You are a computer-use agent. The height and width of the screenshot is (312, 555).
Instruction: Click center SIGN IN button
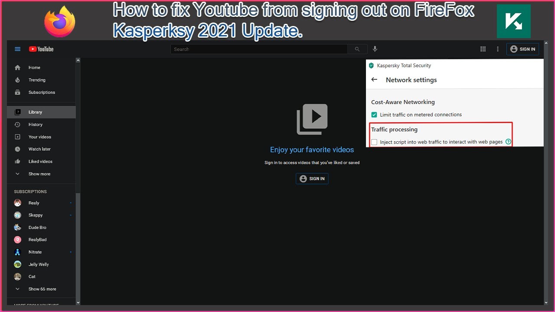point(312,179)
